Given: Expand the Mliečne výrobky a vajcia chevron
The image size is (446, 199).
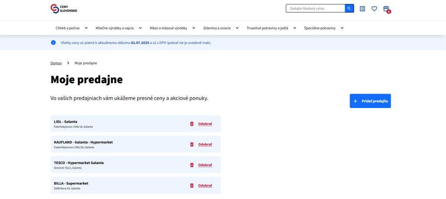Looking at the screenshot, I should click(x=140, y=28).
